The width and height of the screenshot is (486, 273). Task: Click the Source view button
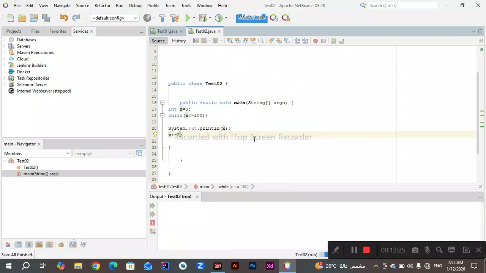[x=158, y=41]
